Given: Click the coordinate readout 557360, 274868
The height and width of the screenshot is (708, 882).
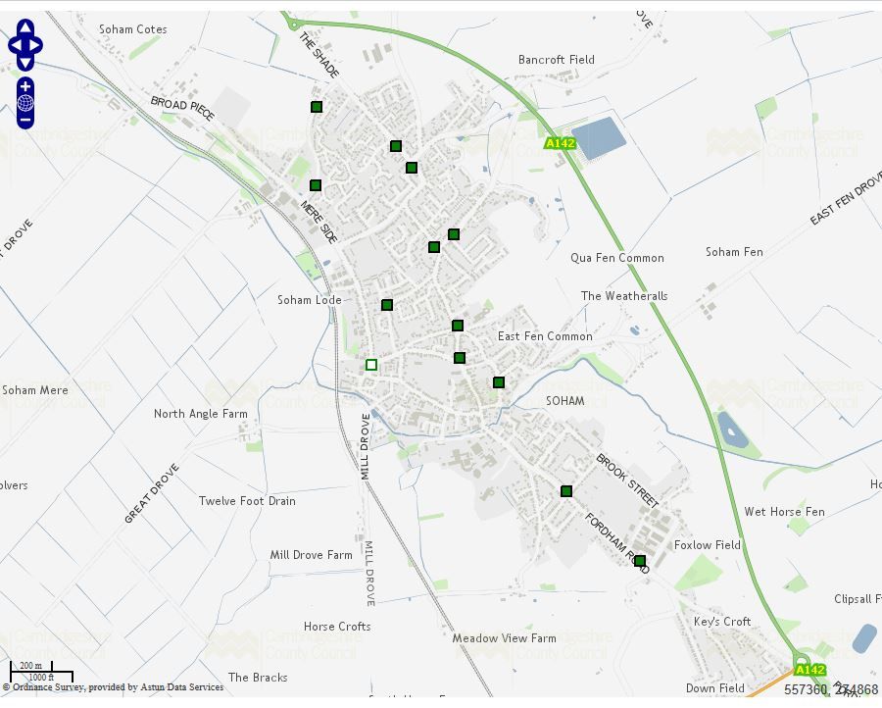Looking at the screenshot, I should (x=831, y=689).
